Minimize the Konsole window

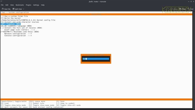[x=189, y=2]
